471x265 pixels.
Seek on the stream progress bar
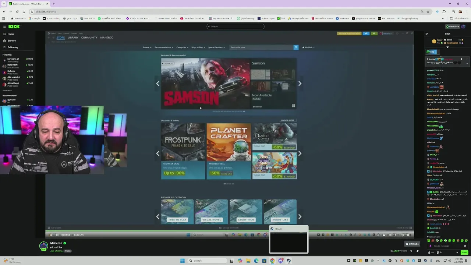[230, 232]
